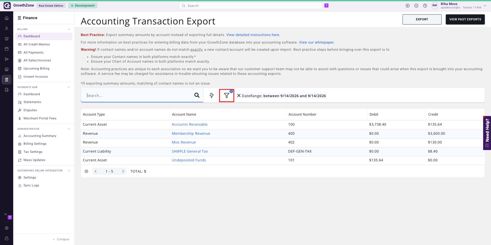Open the paper-plane icon in the left rail
The width and height of the screenshot is (491, 245).
(7, 59)
